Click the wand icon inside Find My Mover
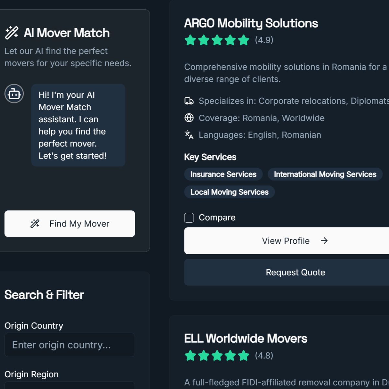The image size is (389, 389). pyautogui.click(x=35, y=224)
